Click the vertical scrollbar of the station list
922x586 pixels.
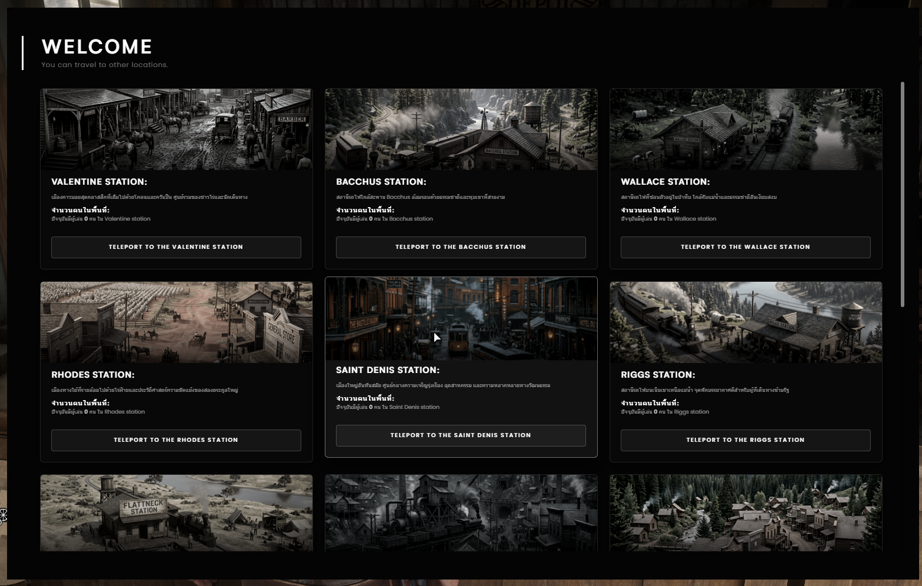pos(903,194)
